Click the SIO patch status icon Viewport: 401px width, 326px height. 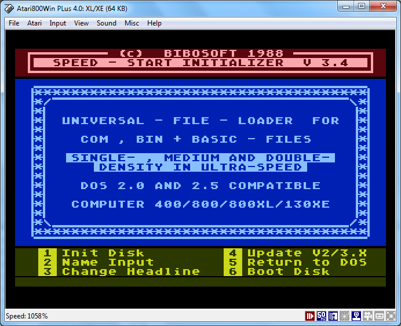(333, 316)
